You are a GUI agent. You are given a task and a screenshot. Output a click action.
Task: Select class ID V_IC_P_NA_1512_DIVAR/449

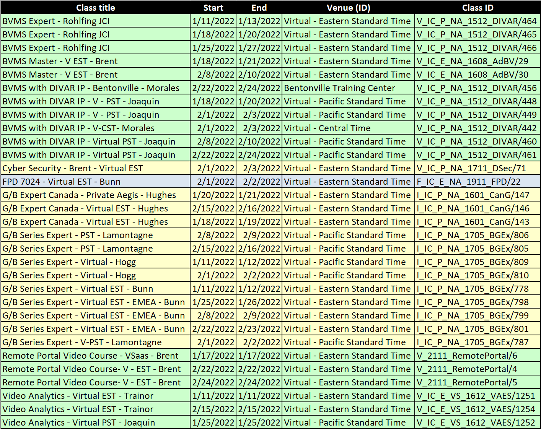click(477, 115)
